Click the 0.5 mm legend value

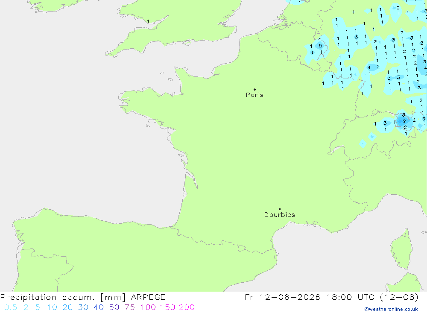[11, 307]
